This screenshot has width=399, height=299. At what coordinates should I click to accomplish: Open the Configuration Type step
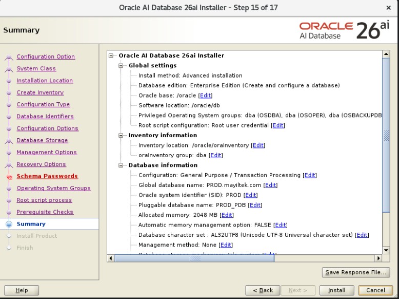[43, 104]
